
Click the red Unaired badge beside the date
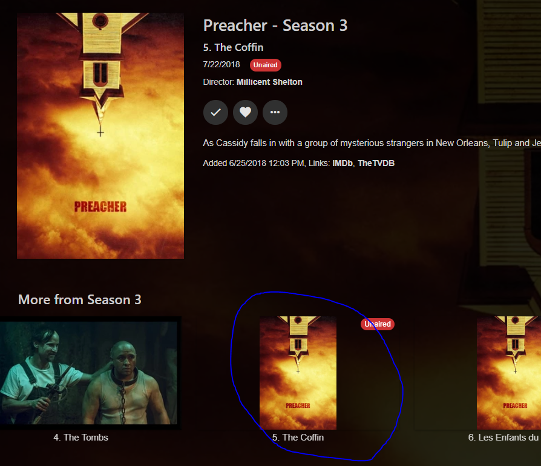tap(265, 65)
